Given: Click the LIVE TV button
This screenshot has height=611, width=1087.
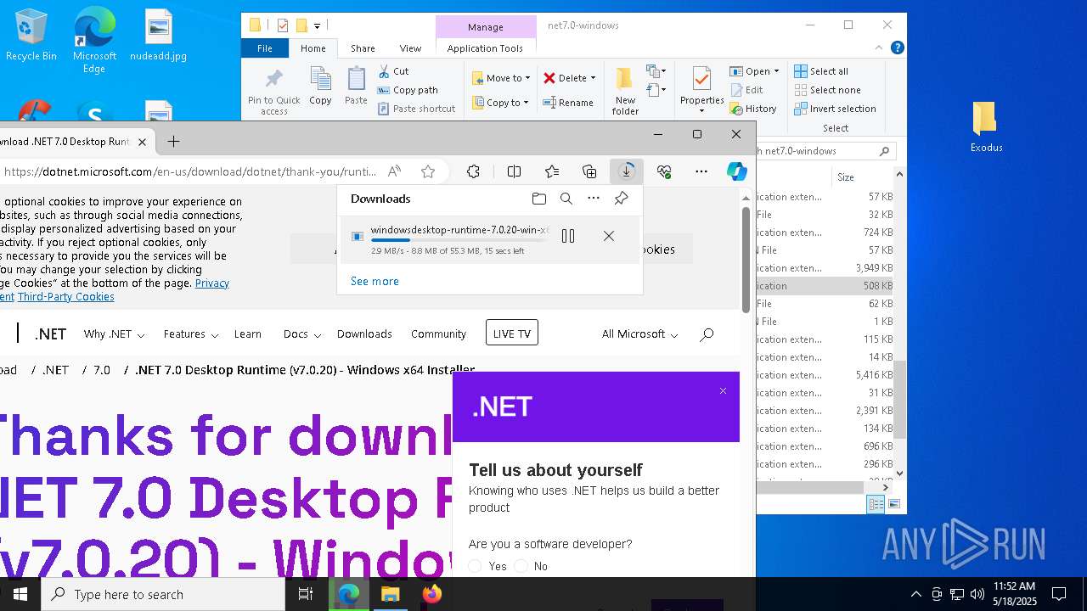Looking at the screenshot, I should (512, 334).
